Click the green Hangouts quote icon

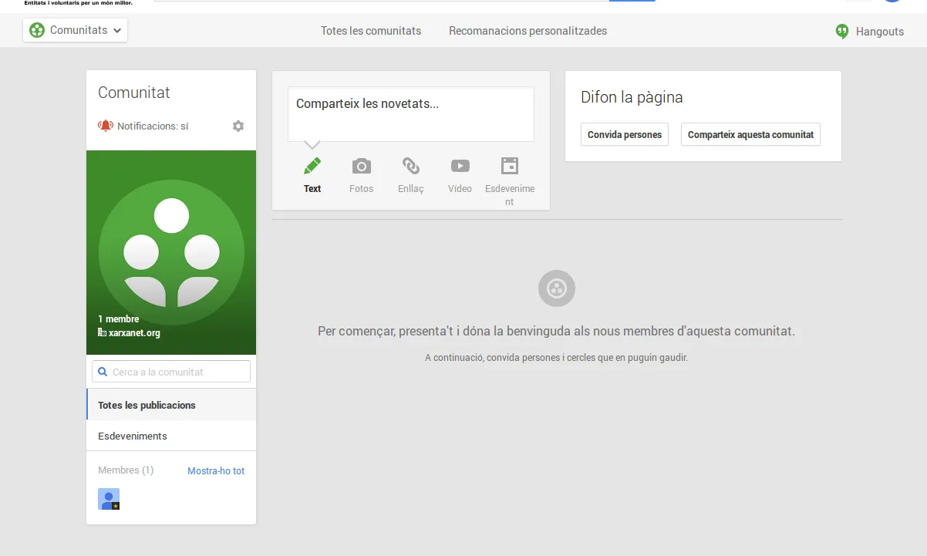[x=842, y=32]
